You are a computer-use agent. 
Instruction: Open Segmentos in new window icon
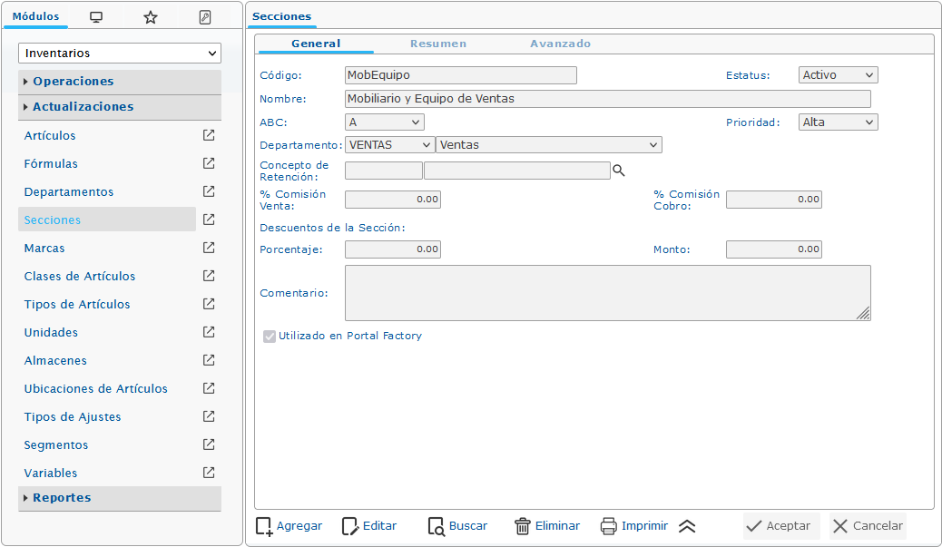coord(209,444)
